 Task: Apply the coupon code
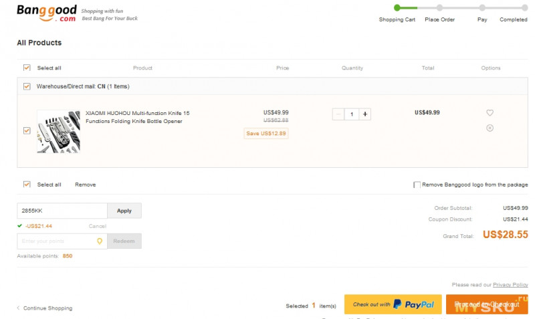(x=124, y=211)
